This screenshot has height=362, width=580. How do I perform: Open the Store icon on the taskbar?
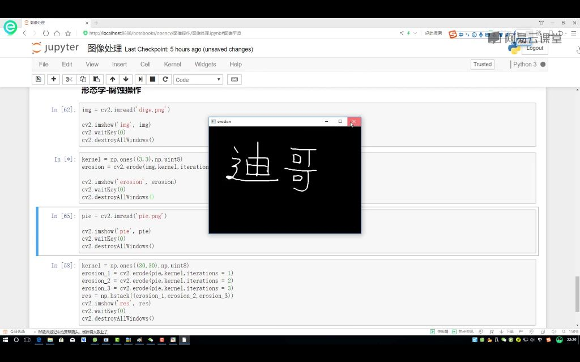[x=61, y=340]
